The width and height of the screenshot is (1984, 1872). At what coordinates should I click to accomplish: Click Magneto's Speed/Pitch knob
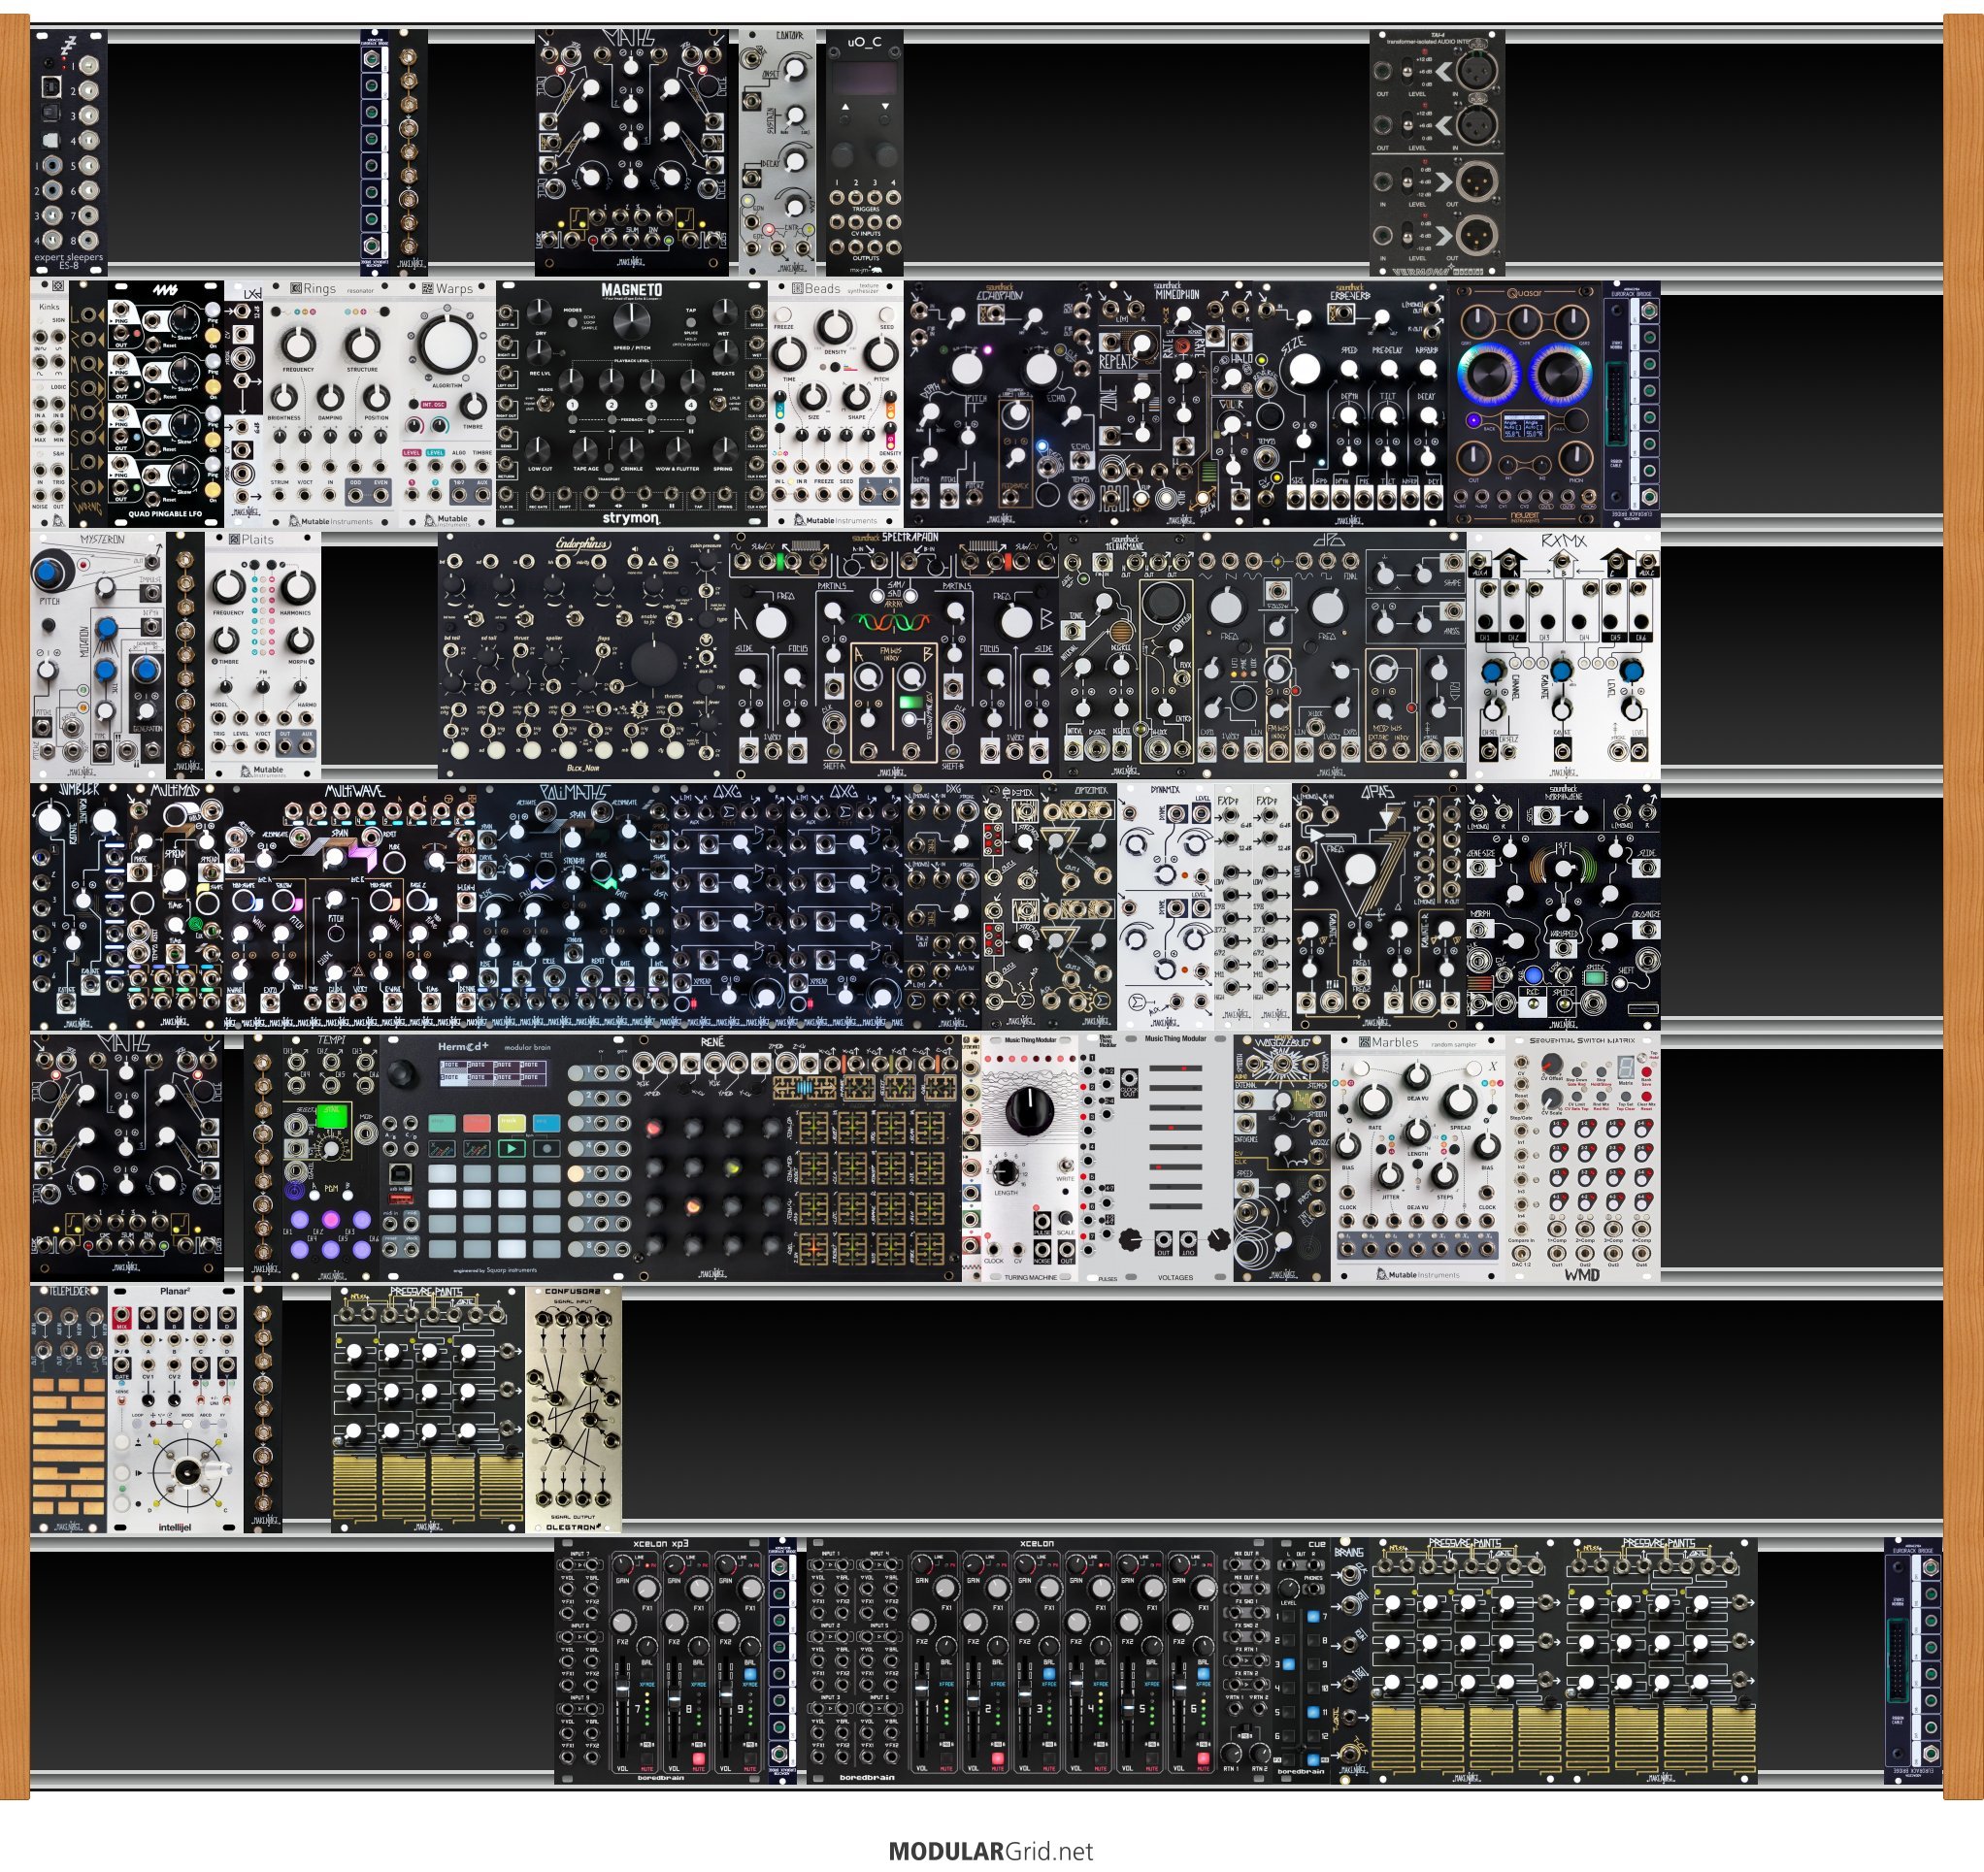click(632, 321)
